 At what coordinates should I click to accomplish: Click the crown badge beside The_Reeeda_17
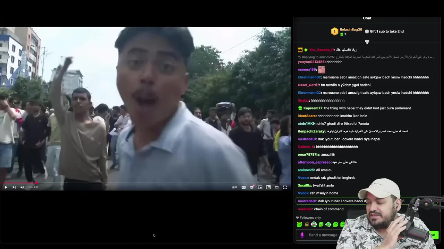tap(300, 50)
